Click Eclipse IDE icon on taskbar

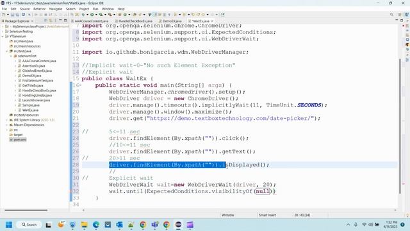[178, 225]
